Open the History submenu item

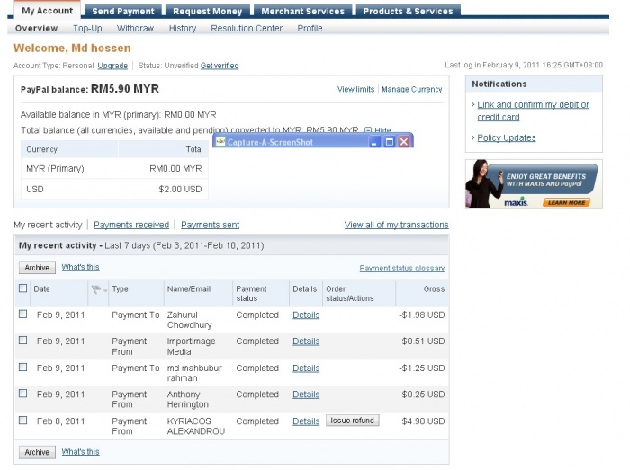tap(183, 29)
